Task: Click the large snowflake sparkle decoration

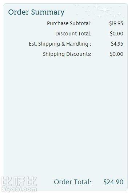Action: [105, 10]
